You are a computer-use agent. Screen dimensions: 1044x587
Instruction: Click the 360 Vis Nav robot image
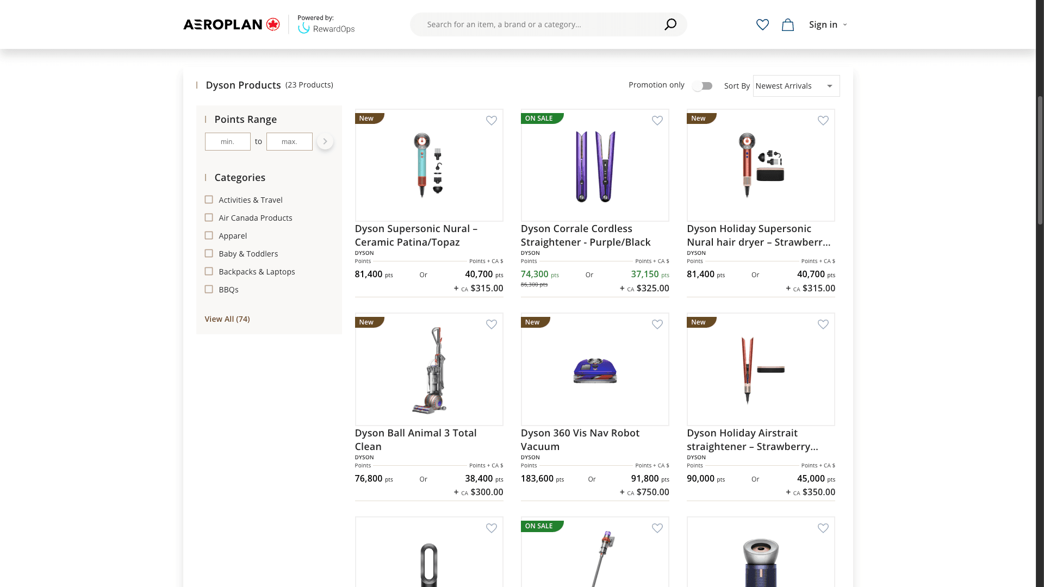[x=595, y=370]
